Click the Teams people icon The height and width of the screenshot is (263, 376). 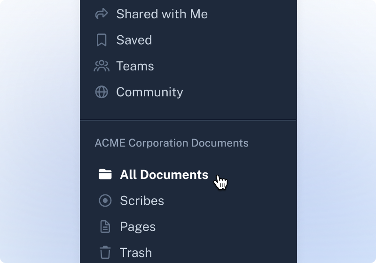[x=102, y=66]
